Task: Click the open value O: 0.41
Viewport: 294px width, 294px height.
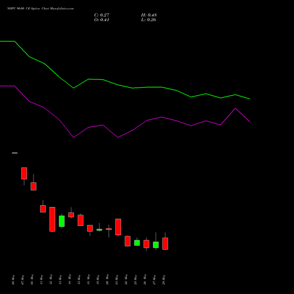Action: [x=102, y=20]
